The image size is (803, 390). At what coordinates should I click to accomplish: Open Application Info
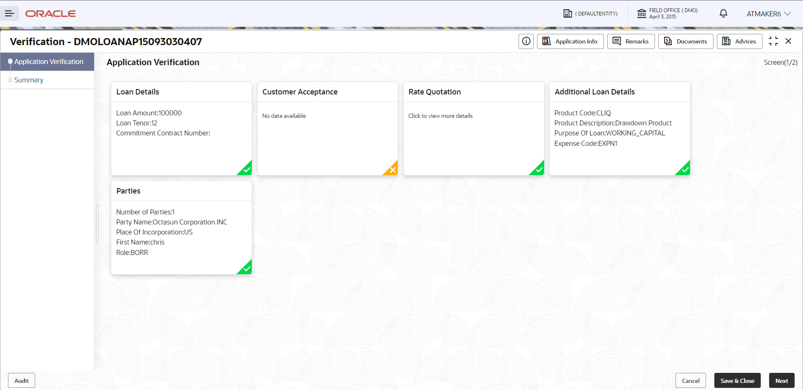570,41
